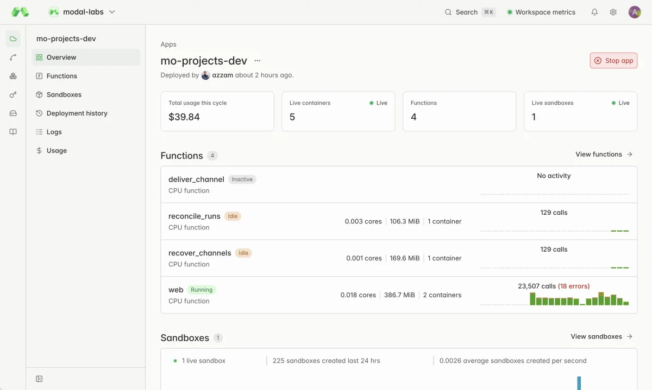Image resolution: width=652 pixels, height=390 pixels.
Task: Click the 1 live sandbox text
Action: point(204,361)
